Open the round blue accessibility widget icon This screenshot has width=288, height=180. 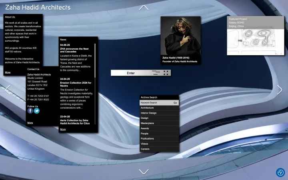(x=280, y=172)
